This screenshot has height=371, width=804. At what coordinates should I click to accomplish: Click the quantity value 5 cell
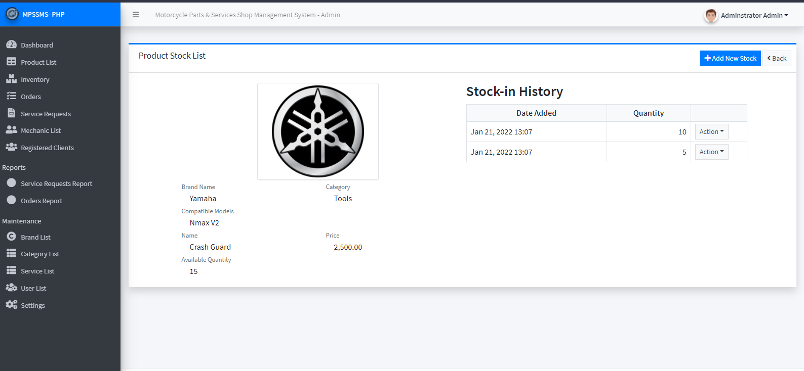649,152
